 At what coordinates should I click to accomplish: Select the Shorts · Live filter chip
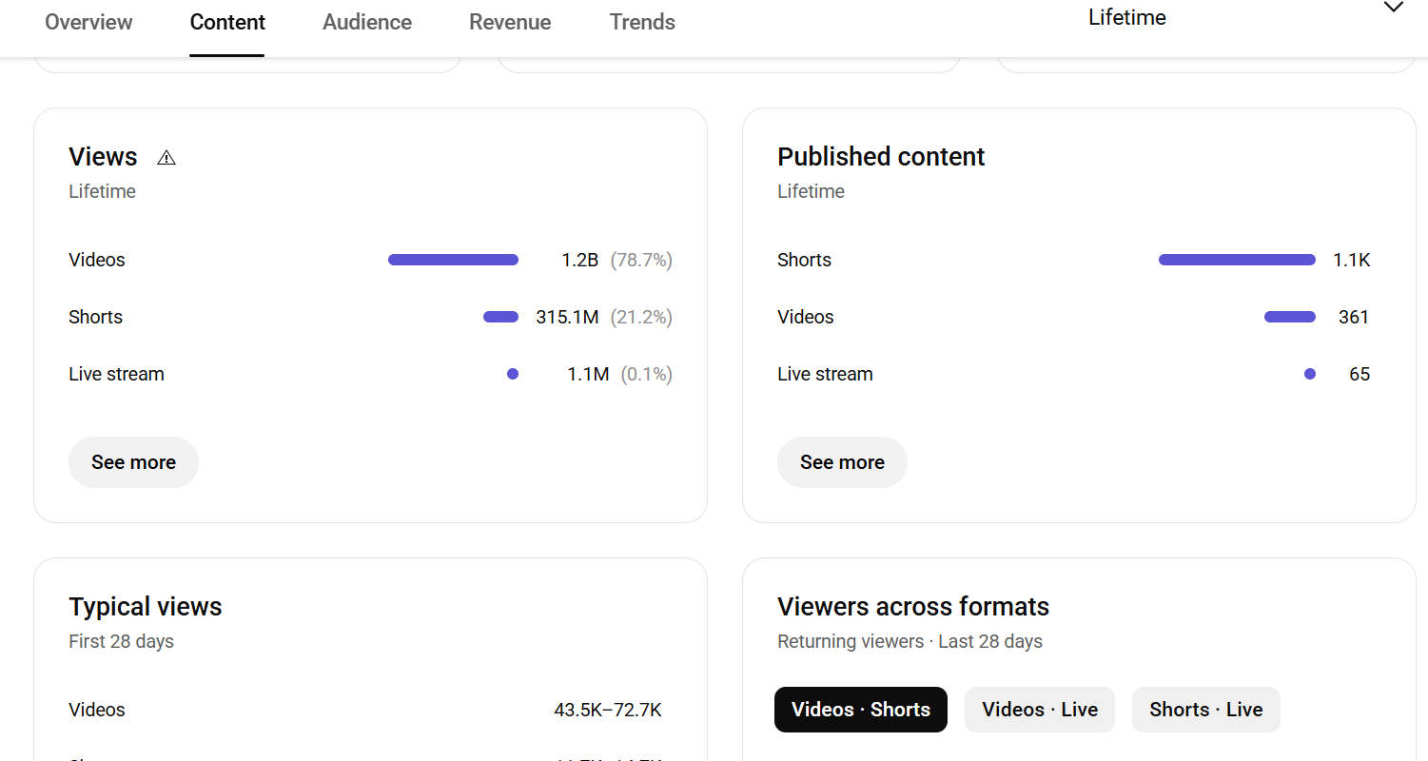tap(1205, 710)
